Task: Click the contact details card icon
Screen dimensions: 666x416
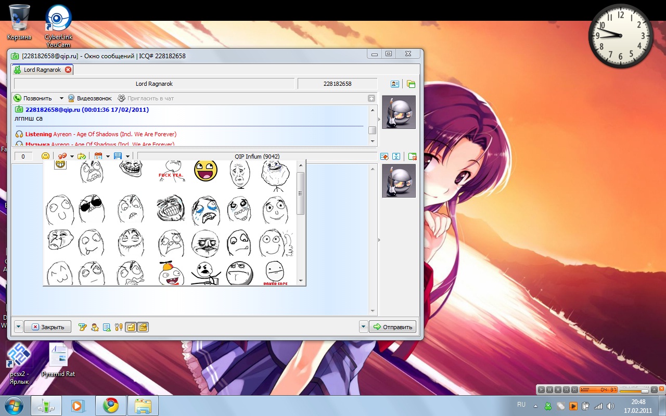Action: tap(395, 84)
